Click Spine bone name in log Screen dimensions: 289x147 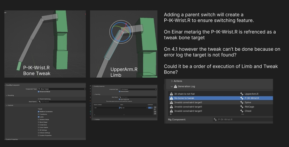[x=248, y=102]
